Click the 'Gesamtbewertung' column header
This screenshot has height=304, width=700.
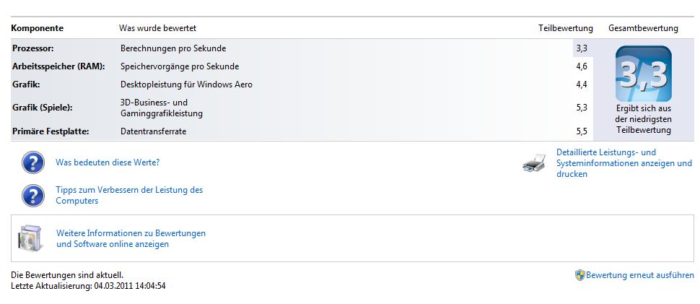click(643, 28)
